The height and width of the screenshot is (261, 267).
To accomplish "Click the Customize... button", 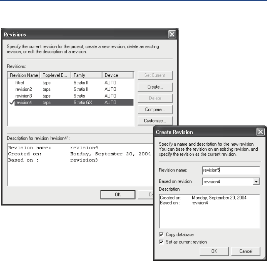I will 154,121.
